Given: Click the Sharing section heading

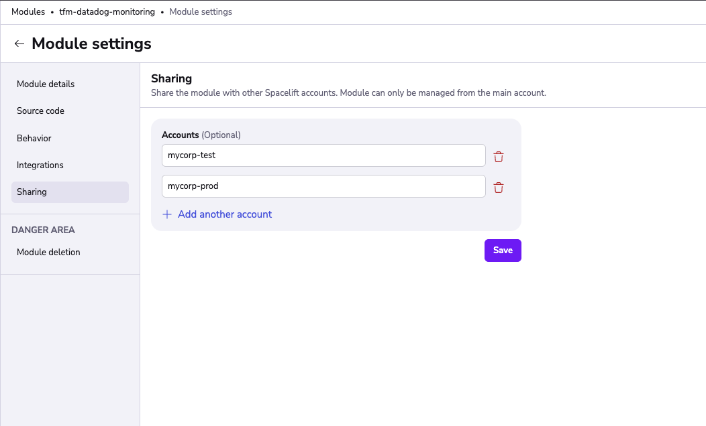Looking at the screenshot, I should (x=172, y=78).
